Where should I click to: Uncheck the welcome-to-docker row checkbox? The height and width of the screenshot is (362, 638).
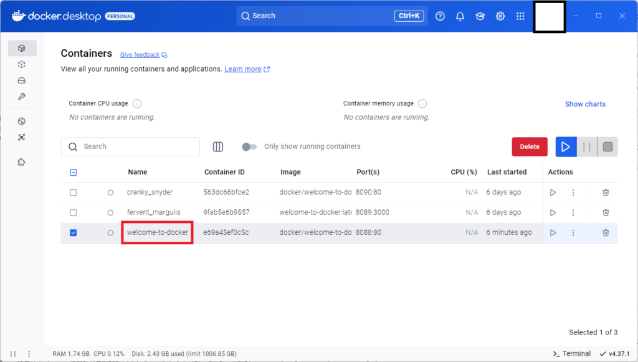74,233
